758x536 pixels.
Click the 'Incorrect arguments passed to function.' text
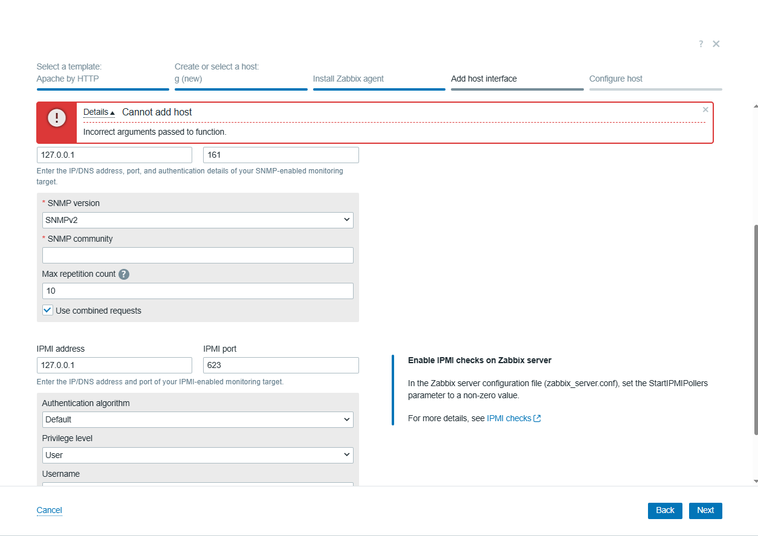pos(155,132)
